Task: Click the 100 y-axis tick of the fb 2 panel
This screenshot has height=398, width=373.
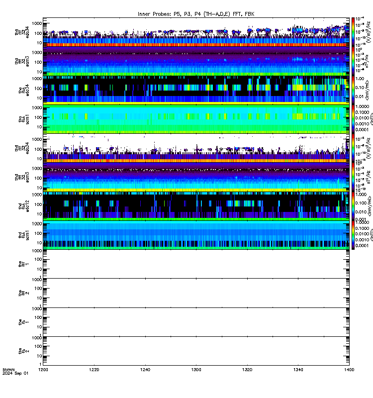Action: (x=38, y=346)
